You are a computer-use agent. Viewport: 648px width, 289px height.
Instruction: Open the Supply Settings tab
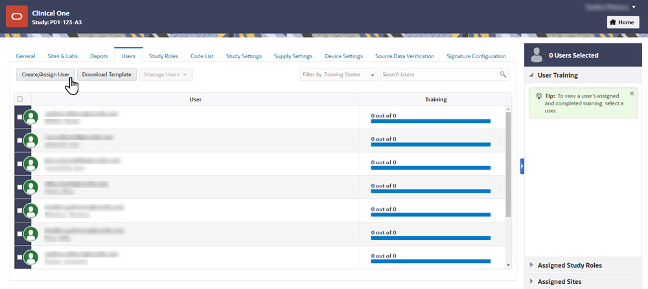(293, 56)
